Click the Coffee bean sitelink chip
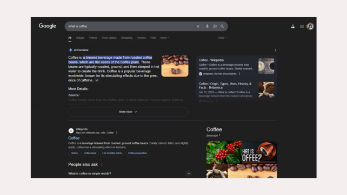Image resolution: width=347 pixels, height=195 pixels. pyautogui.click(x=90, y=153)
